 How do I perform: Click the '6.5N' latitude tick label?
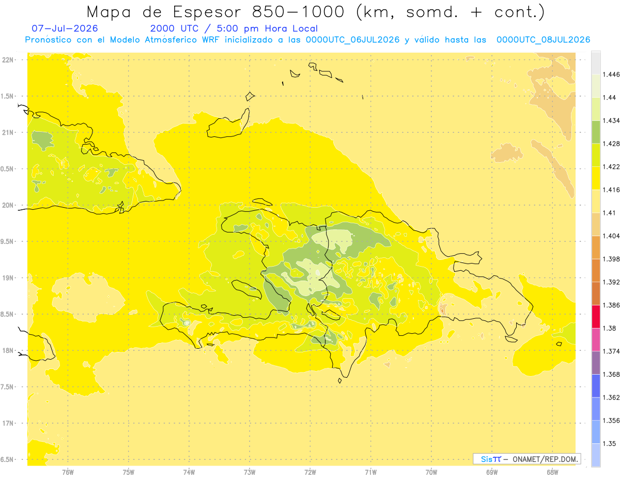click(7, 459)
